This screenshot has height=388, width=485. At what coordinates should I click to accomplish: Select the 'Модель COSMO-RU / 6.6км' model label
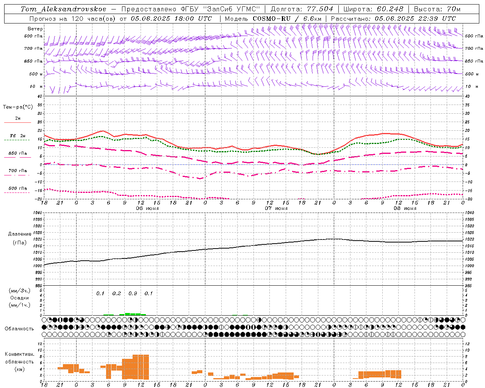click(273, 19)
